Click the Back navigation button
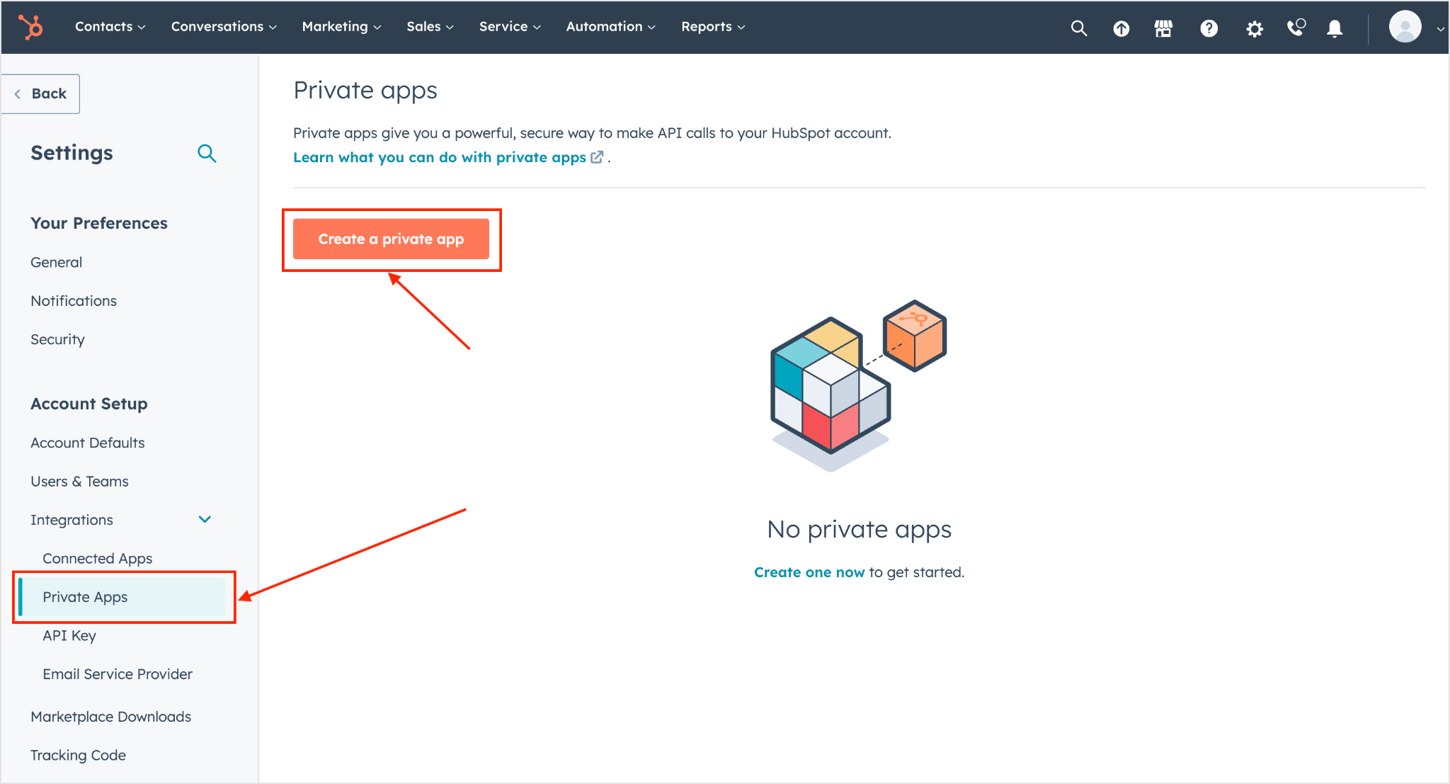Screen dimensions: 1450x784 [x=45, y=93]
